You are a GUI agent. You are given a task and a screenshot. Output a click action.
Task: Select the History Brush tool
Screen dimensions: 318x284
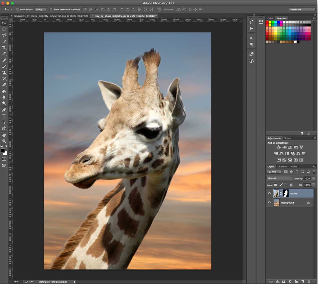(x=4, y=79)
